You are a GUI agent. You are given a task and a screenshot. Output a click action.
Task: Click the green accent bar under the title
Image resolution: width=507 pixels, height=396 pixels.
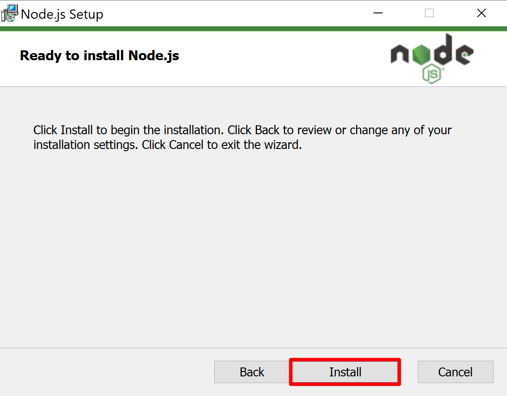point(253,29)
